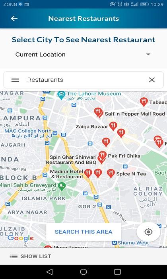
Task: Select the Tabaaq restaurant pin
Action: click(144, 102)
